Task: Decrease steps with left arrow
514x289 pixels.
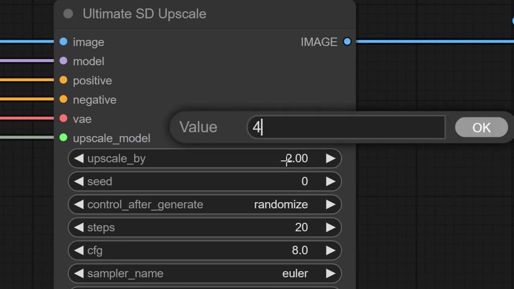Action: click(79, 227)
